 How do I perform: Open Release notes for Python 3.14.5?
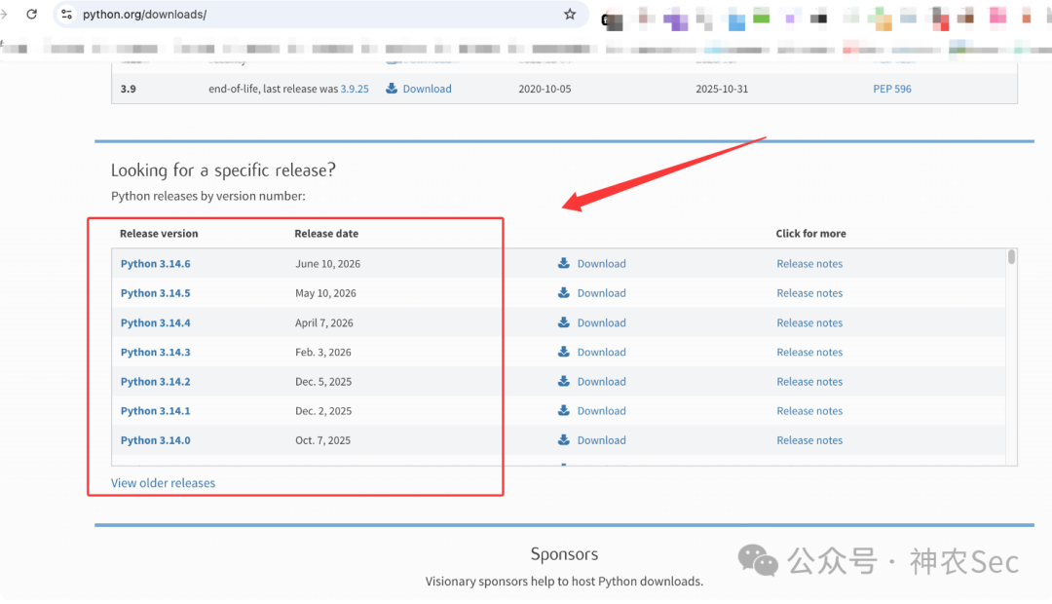pyautogui.click(x=809, y=293)
